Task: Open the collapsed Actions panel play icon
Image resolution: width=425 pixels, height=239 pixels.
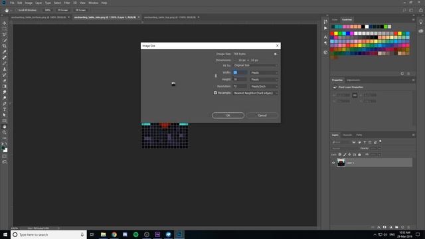Action: click(325, 28)
